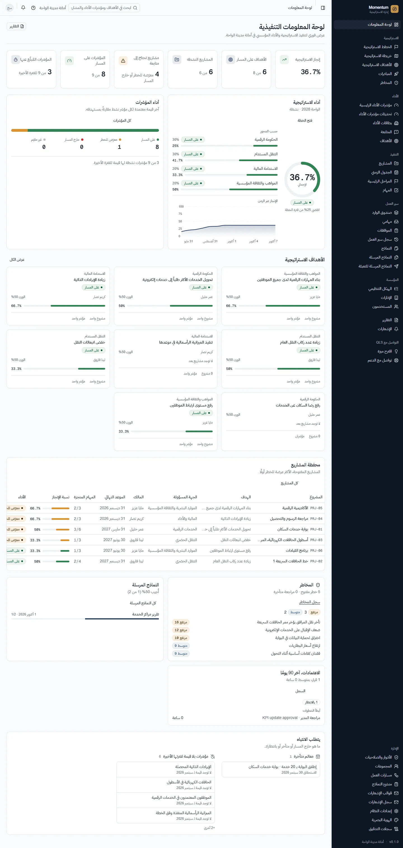Image resolution: width=403 pixels, height=848 pixels.
Task: Click the checkbox icon for sidebar 'المهام'
Action: point(396,190)
